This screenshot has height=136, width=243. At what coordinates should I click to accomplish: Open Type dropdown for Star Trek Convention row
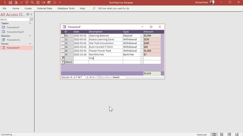point(141,43)
